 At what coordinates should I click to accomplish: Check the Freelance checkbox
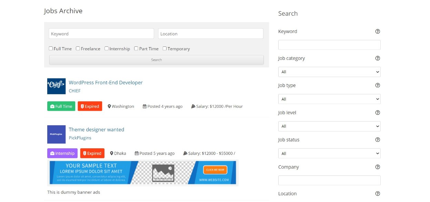78,49
